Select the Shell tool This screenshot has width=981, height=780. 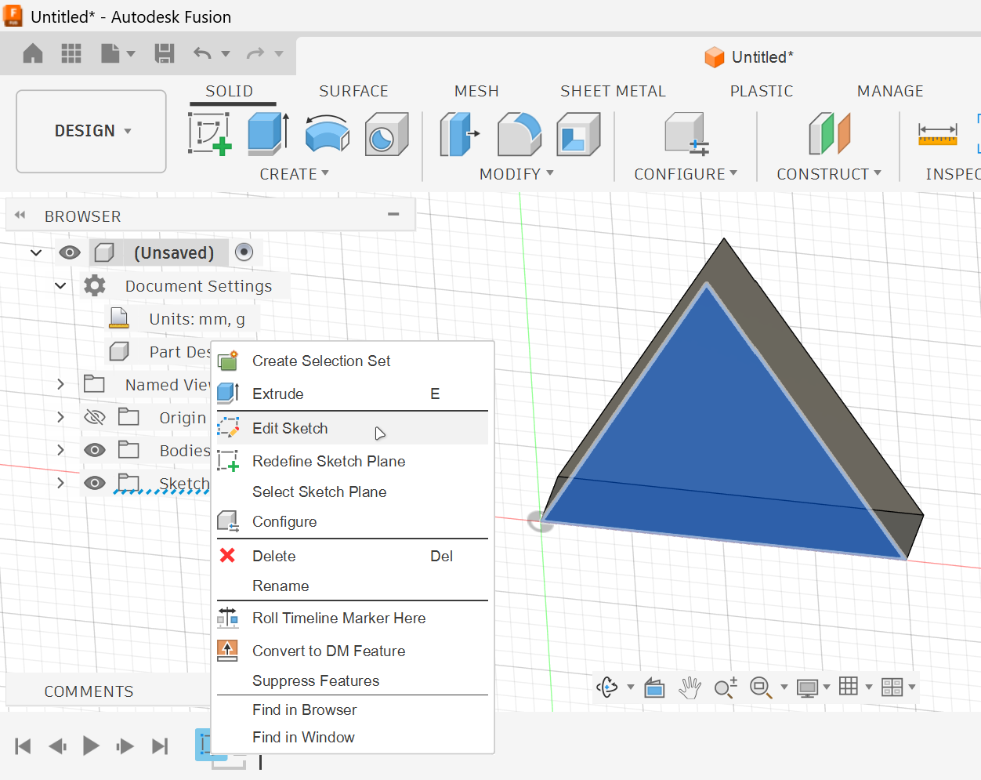(578, 134)
